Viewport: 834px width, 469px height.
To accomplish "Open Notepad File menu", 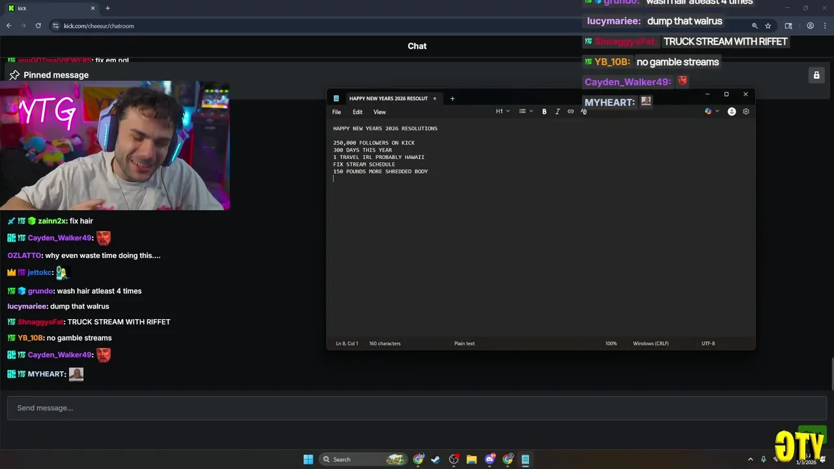I will click(x=336, y=112).
